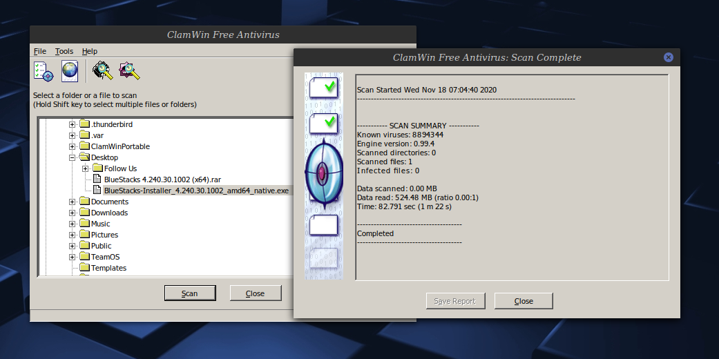Viewport: 719px width, 359px height.
Task: Open the Preferences toolbar icon in ClamWin
Action: pos(44,72)
